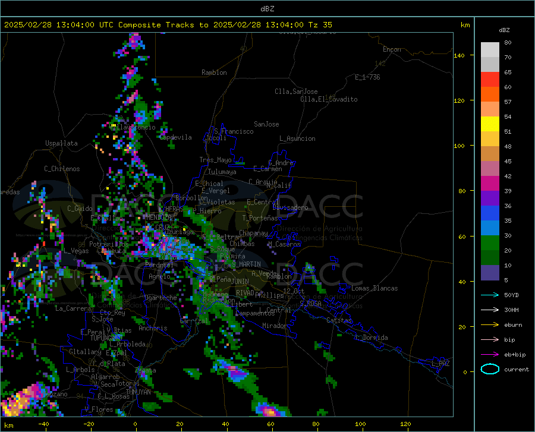This screenshot has width=535, height=432.
Task: Click the magenta 42 dBZ swatch
Action: click(490, 184)
